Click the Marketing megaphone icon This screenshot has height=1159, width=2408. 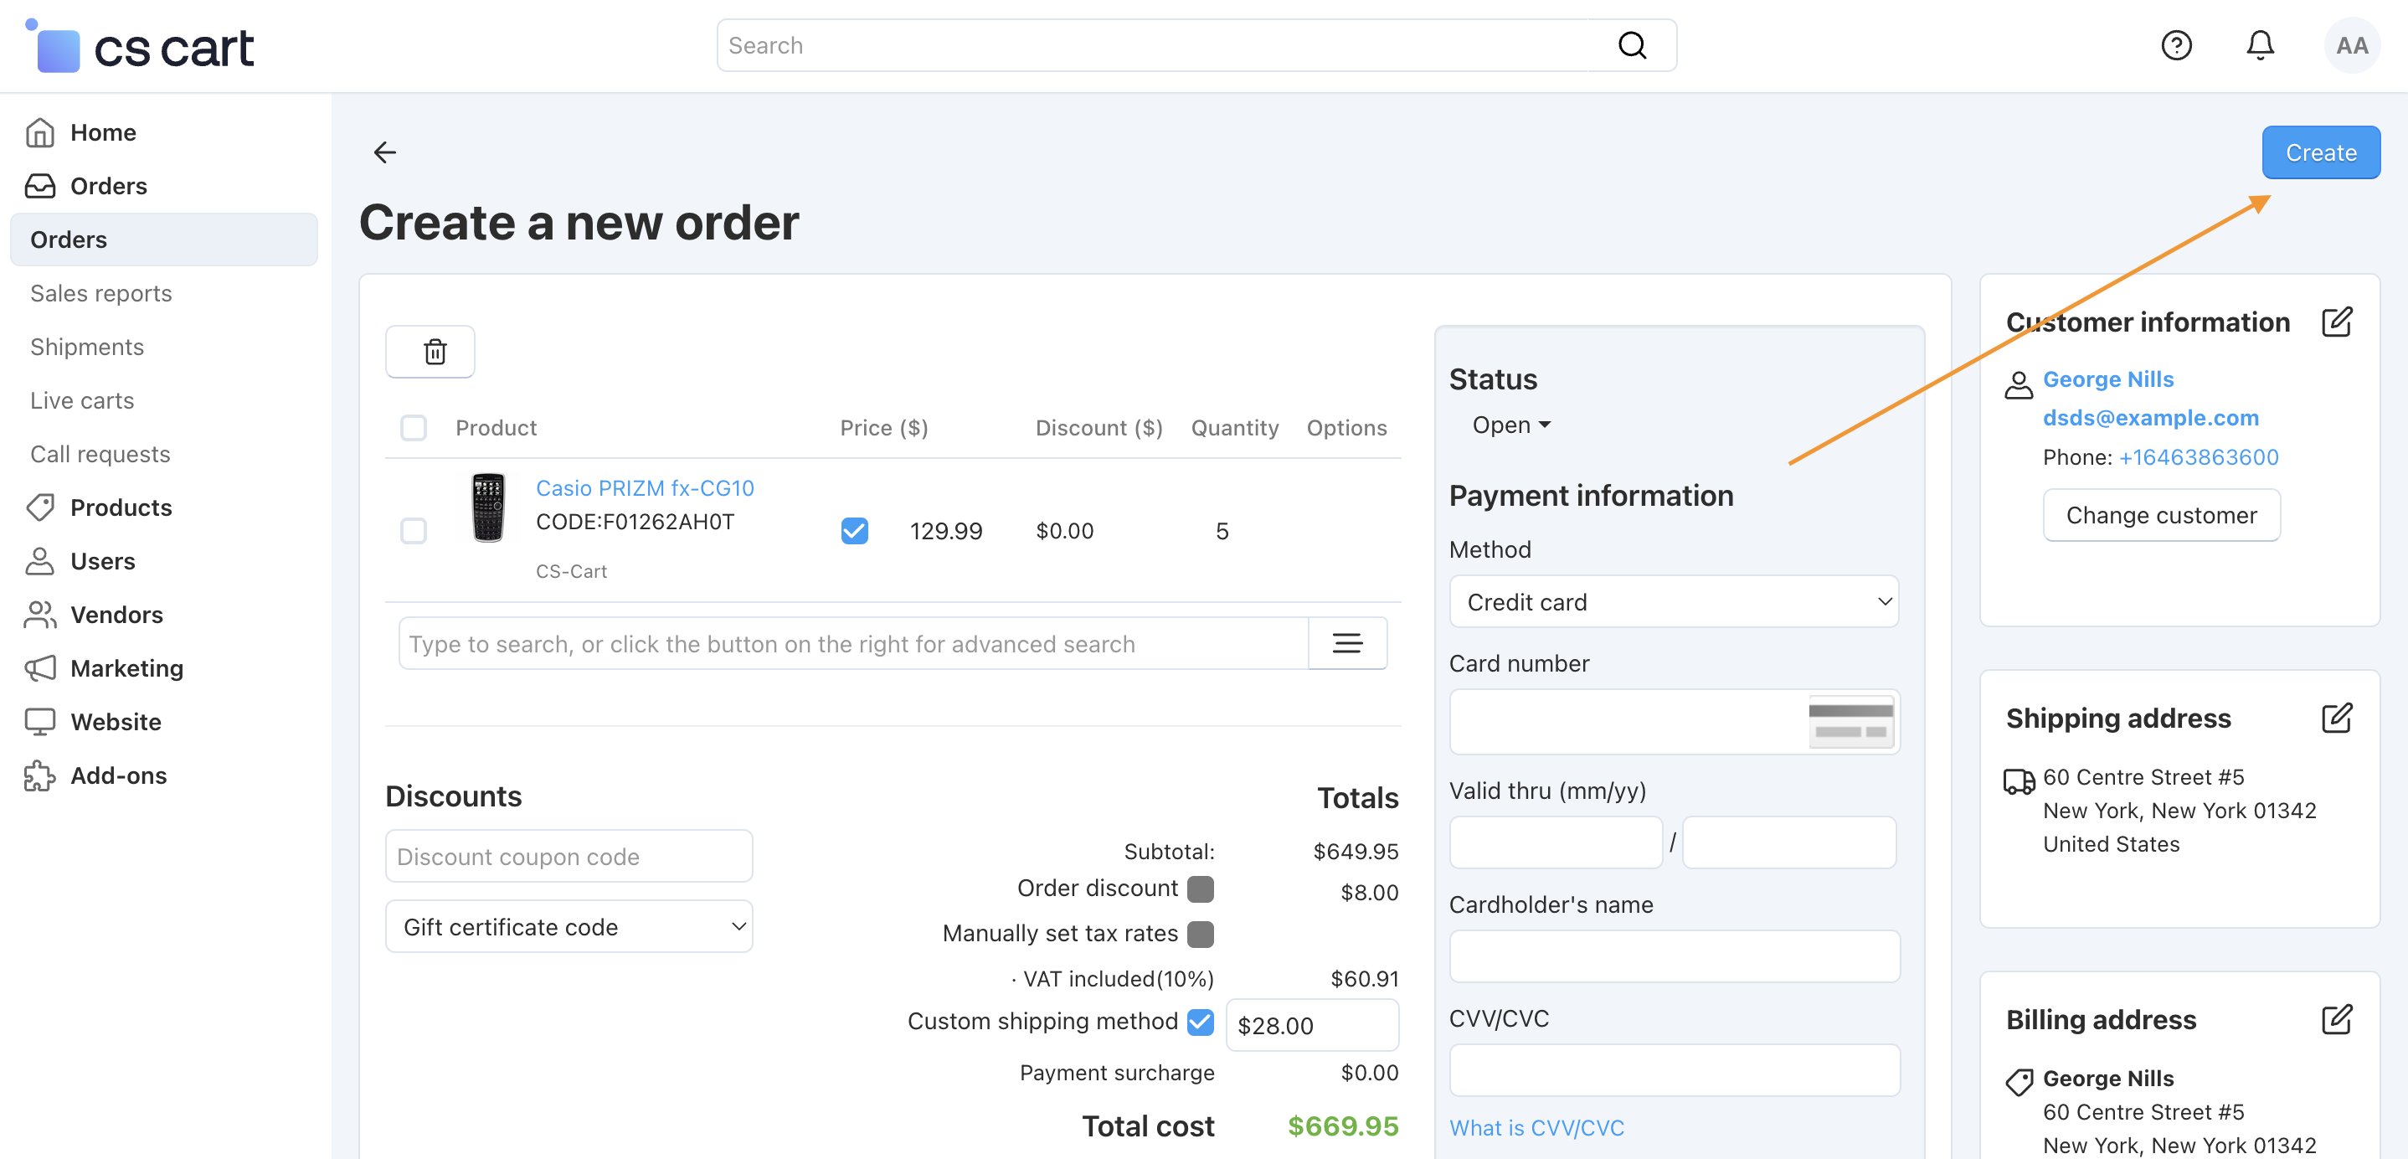pos(39,668)
